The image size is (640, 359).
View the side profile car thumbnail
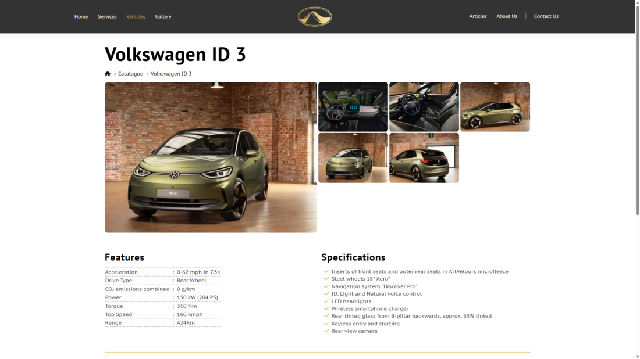click(495, 107)
